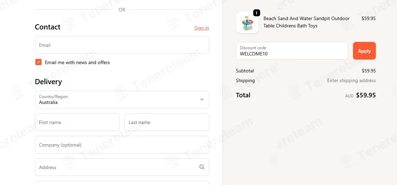Uncheck Email me with news and offers
This screenshot has width=397, height=185.
[x=38, y=62]
